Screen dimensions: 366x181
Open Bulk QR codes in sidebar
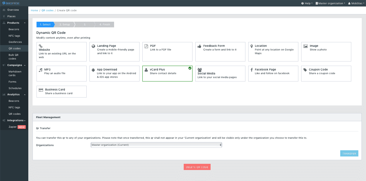click(14, 57)
